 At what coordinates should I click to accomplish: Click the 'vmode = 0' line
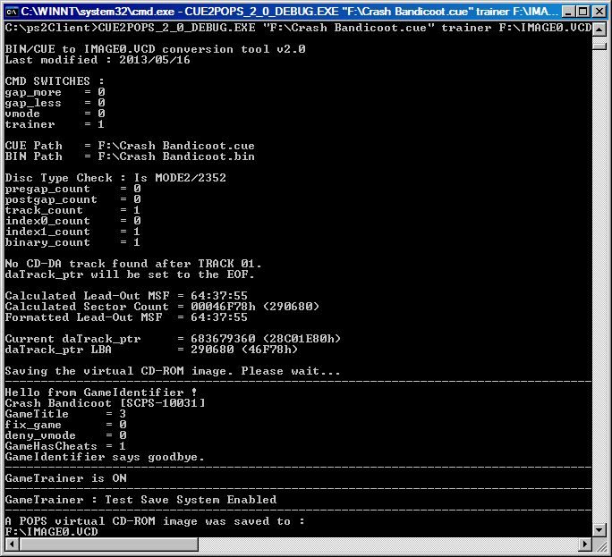click(x=55, y=114)
